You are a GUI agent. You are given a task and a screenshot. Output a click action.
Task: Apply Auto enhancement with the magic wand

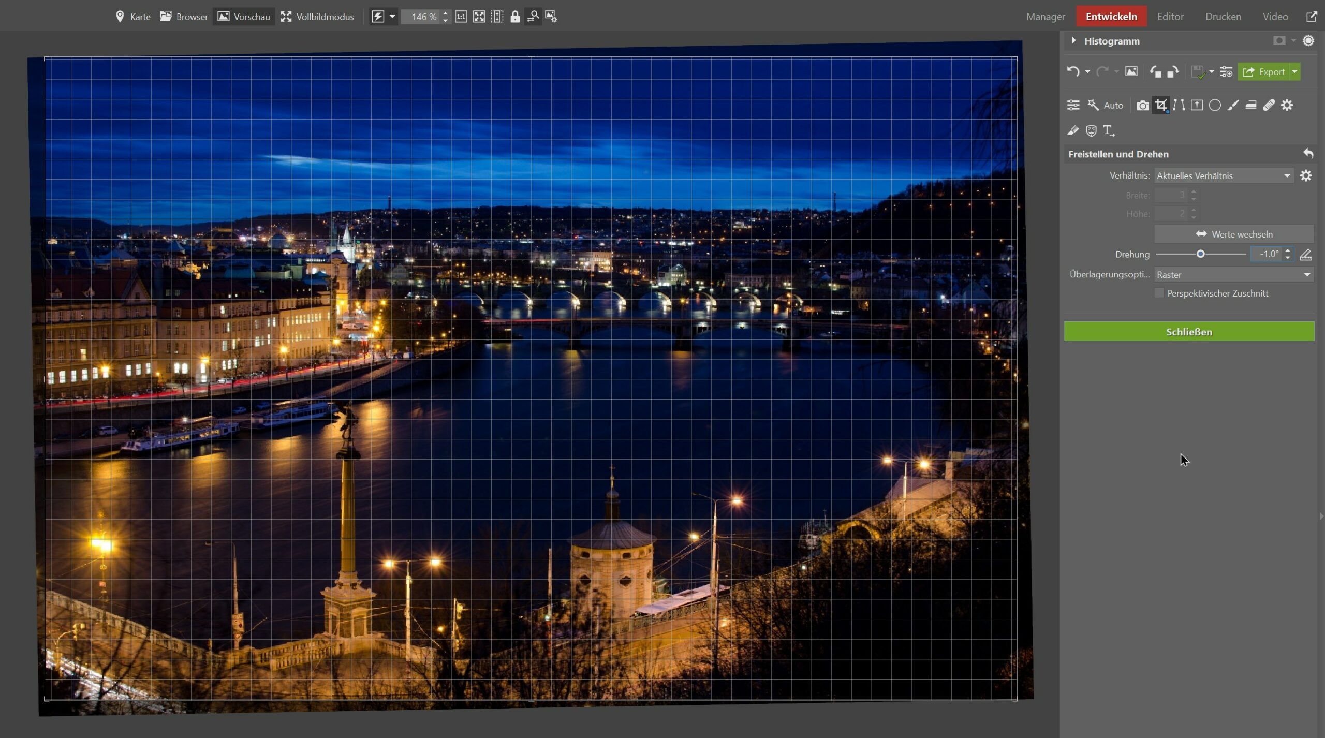pos(1105,105)
